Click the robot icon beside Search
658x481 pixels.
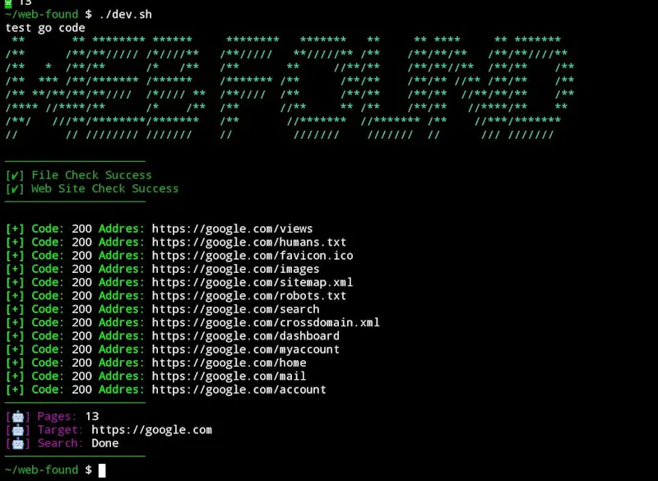click(x=17, y=443)
